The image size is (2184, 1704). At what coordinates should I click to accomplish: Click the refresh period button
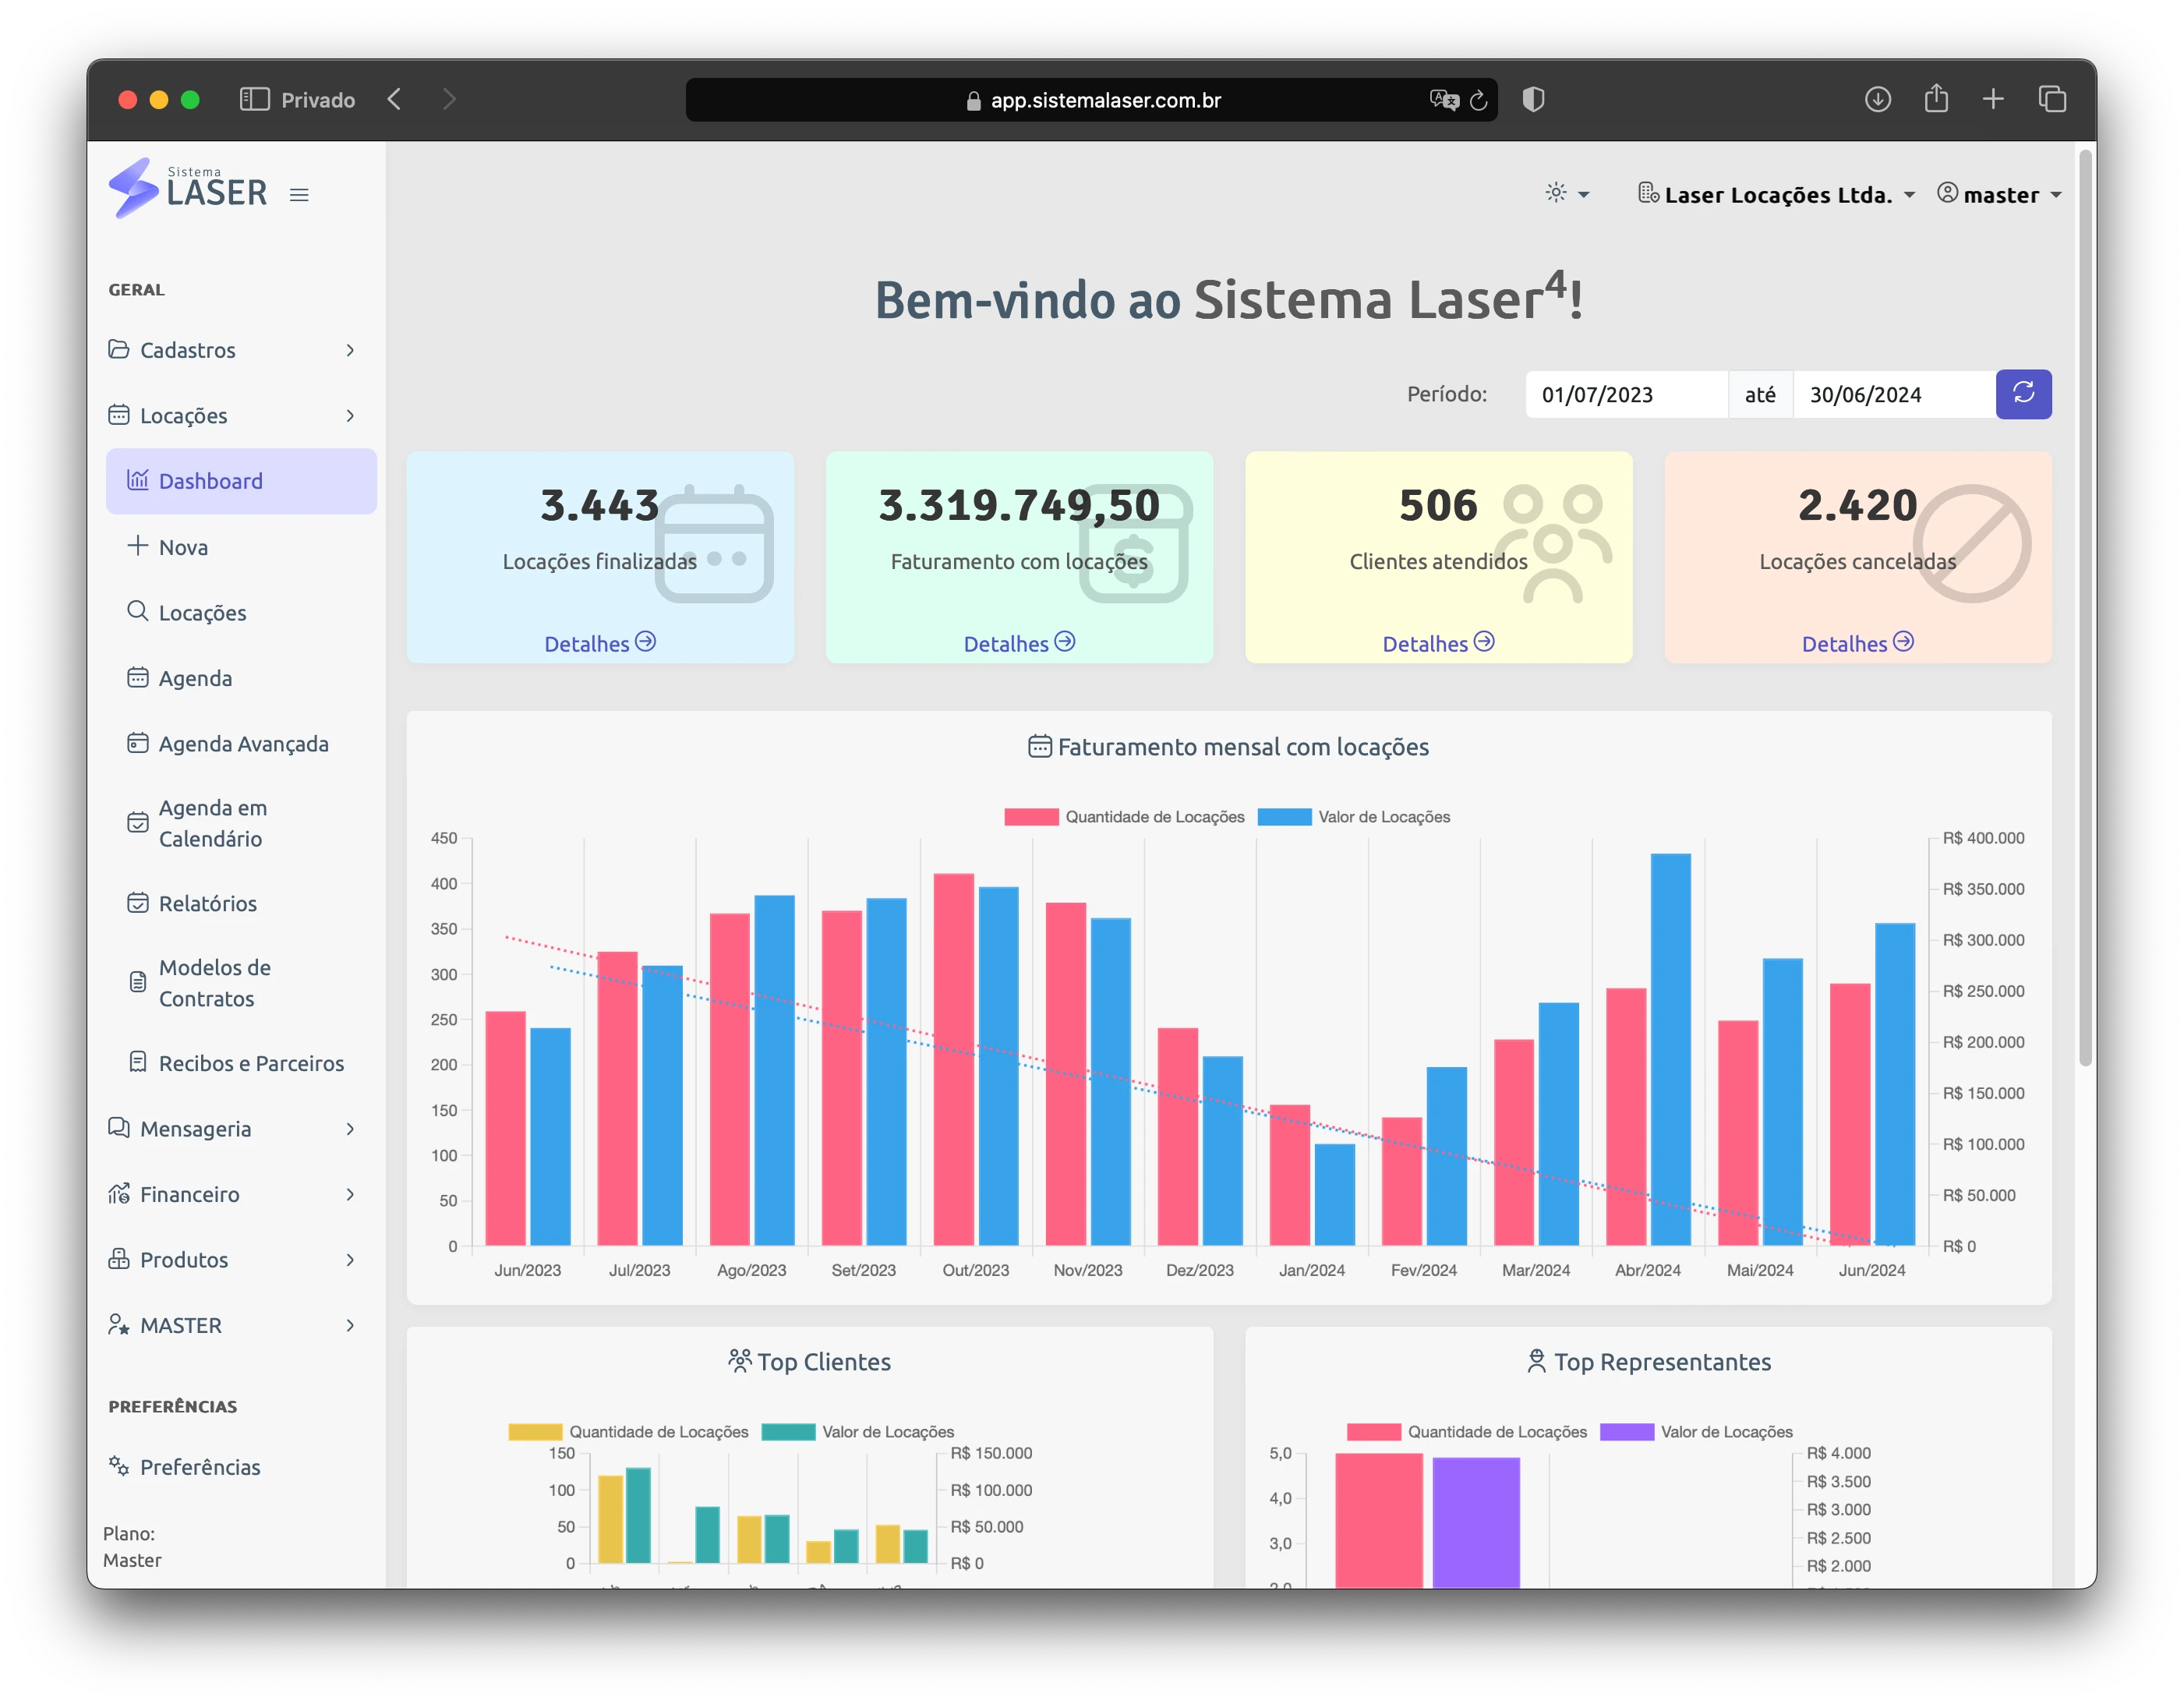(2023, 394)
